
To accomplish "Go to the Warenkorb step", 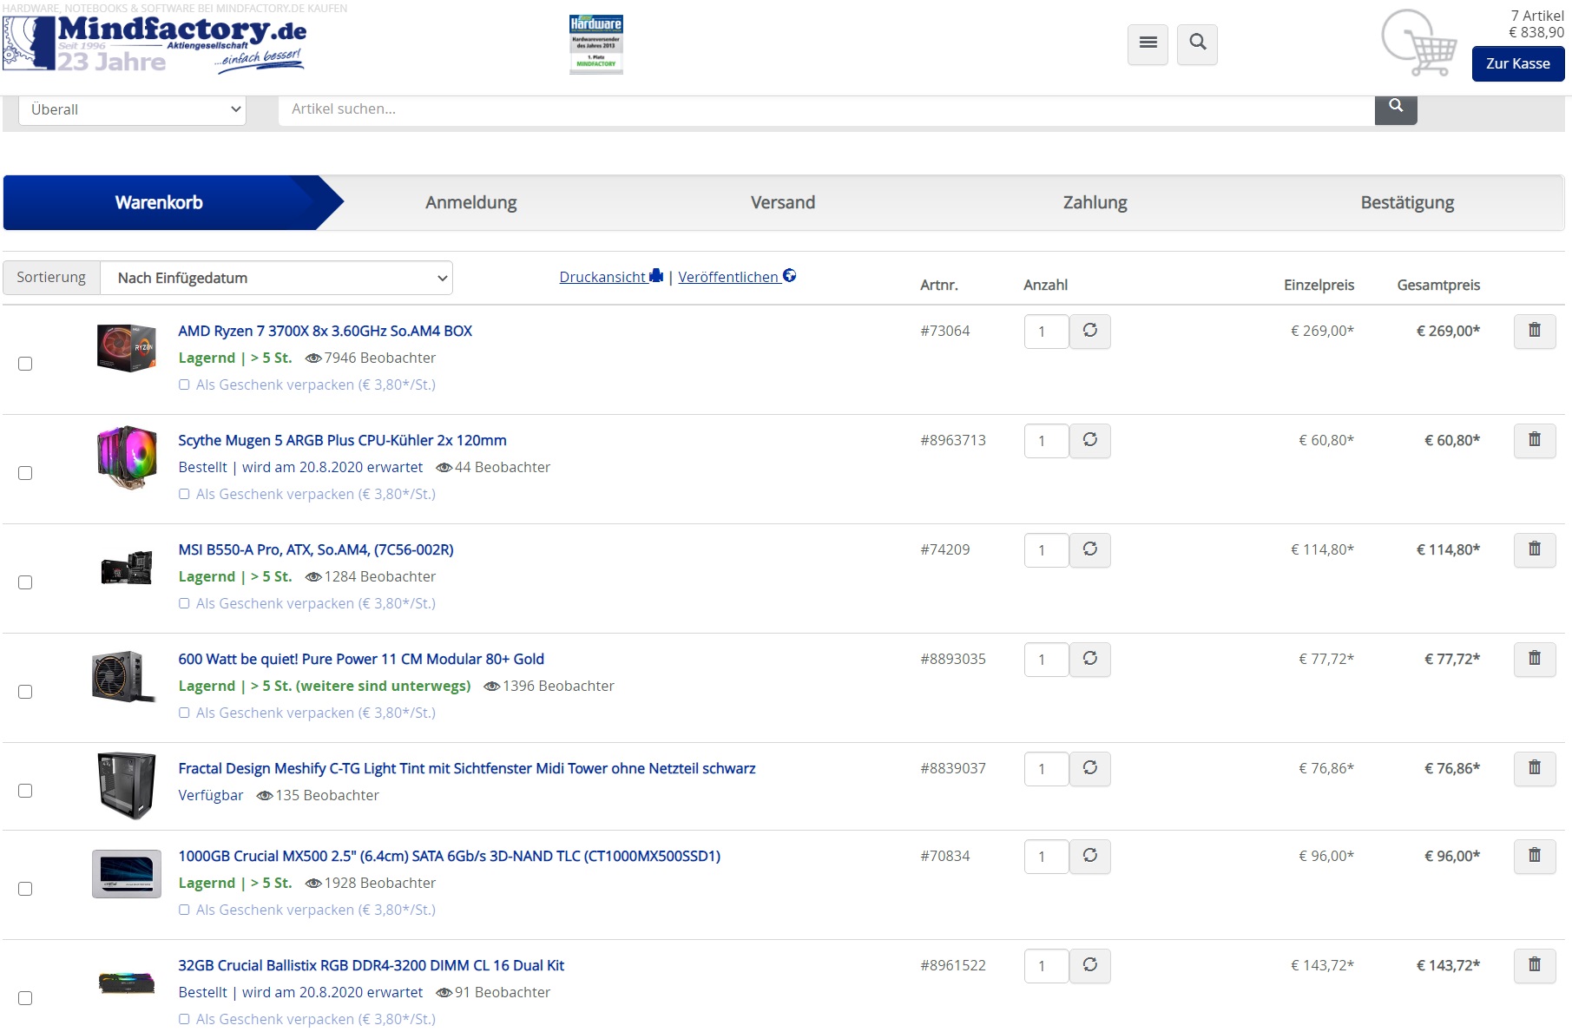I will 159,202.
